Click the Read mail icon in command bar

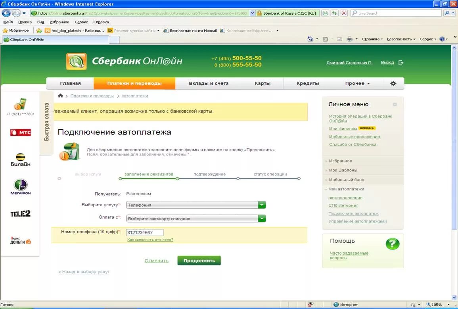(339, 39)
